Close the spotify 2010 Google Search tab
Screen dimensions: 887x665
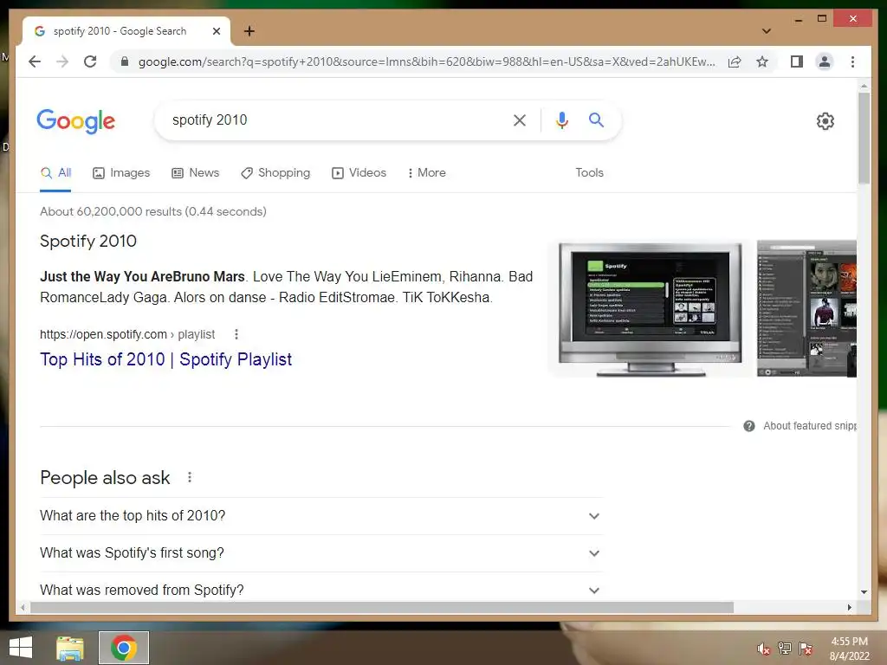pyautogui.click(x=216, y=31)
